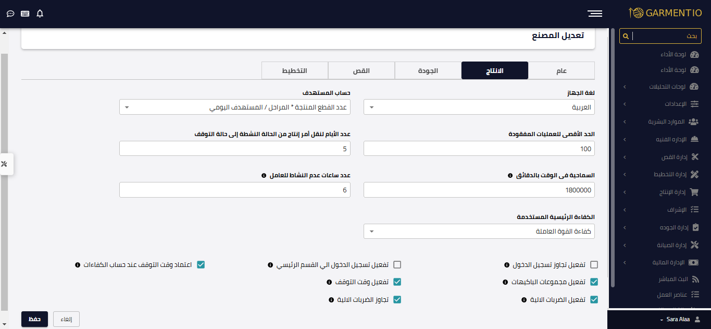Click info icon beside اعتماد وقت التوقف عند حساب الكفاءات
This screenshot has height=329, width=711.
point(78,265)
